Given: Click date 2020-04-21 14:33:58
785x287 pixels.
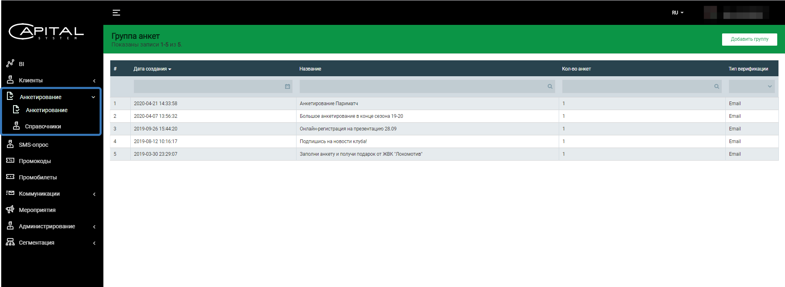Looking at the screenshot, I should 156,104.
